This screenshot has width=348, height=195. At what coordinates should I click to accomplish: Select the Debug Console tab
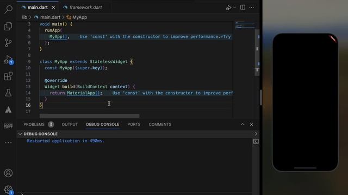pyautogui.click(x=103, y=124)
